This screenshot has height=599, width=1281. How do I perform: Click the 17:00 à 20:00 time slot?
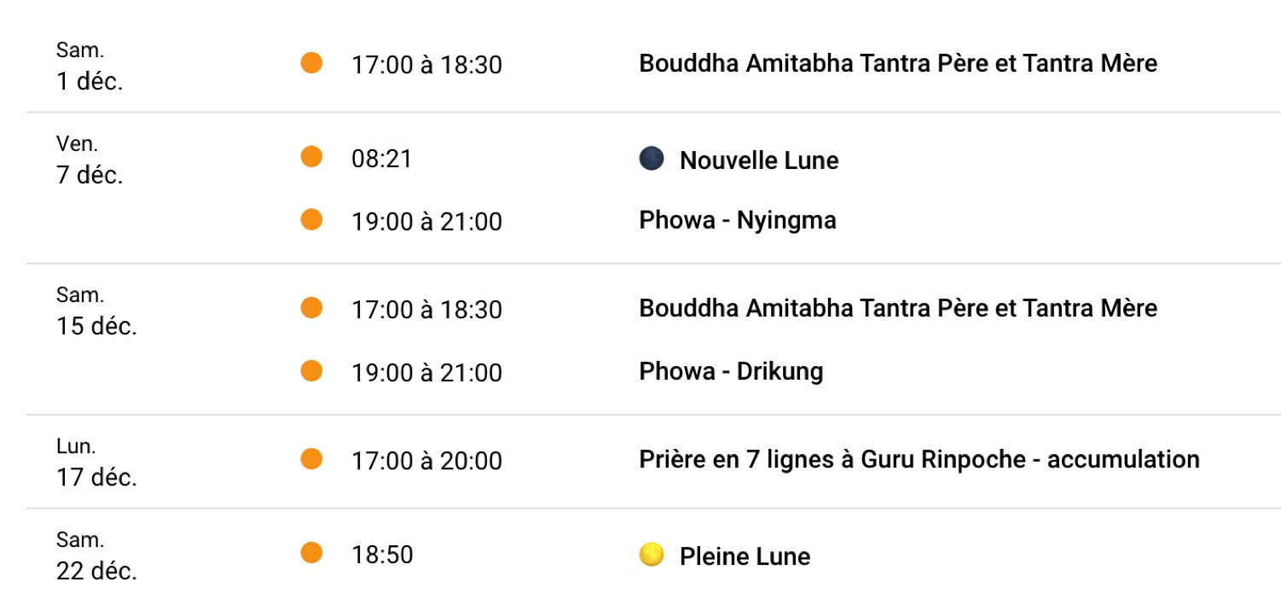coord(426,462)
